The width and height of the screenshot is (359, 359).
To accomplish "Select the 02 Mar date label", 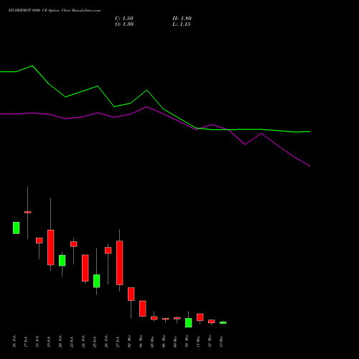I will [x=129, y=342].
